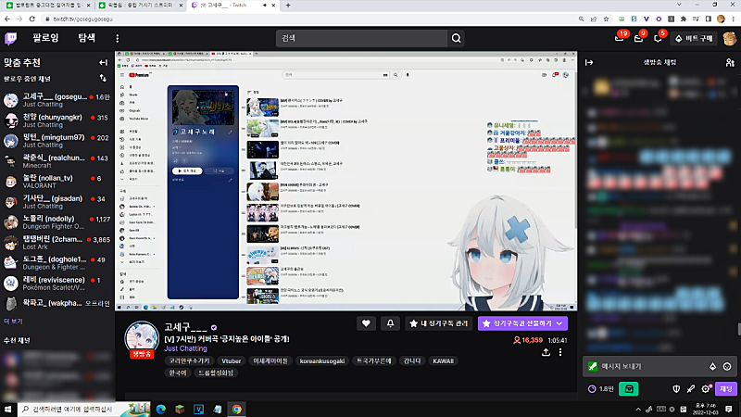Screen dimensions: 741x417
Task: Open the inbox with 9 badge
Action: (638, 38)
